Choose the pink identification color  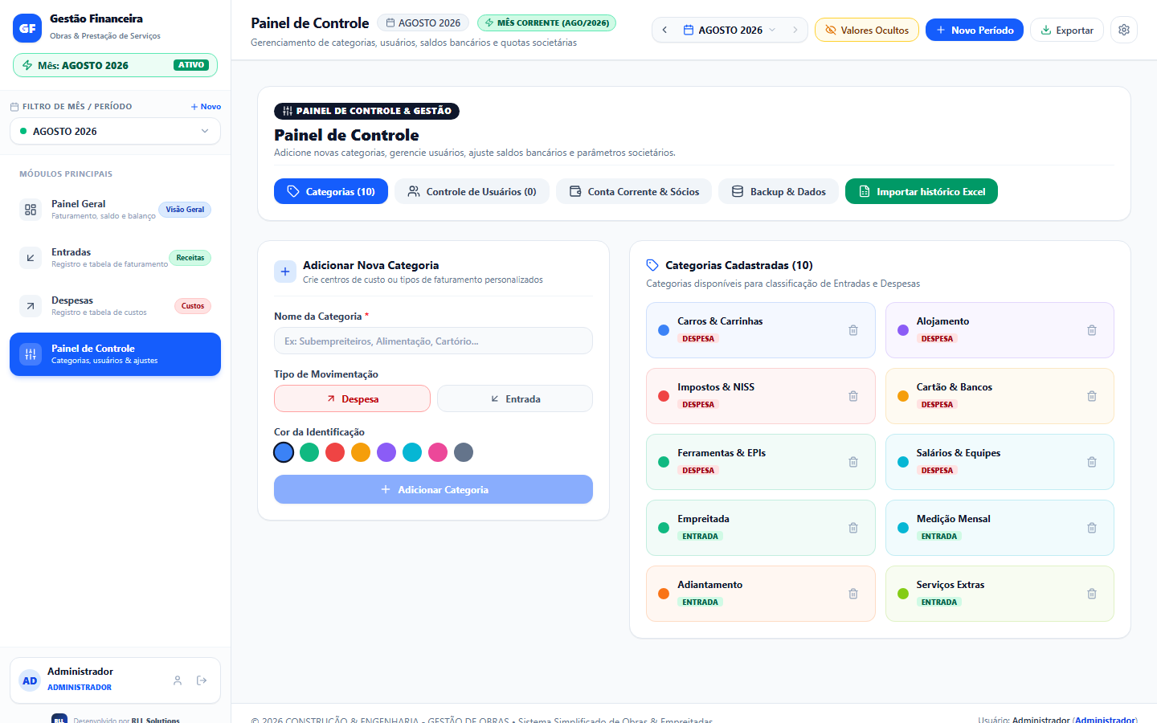coord(438,452)
